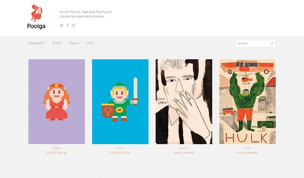Select the Link pixel-art wallpaper
This screenshot has height=178, width=304.
tap(120, 102)
